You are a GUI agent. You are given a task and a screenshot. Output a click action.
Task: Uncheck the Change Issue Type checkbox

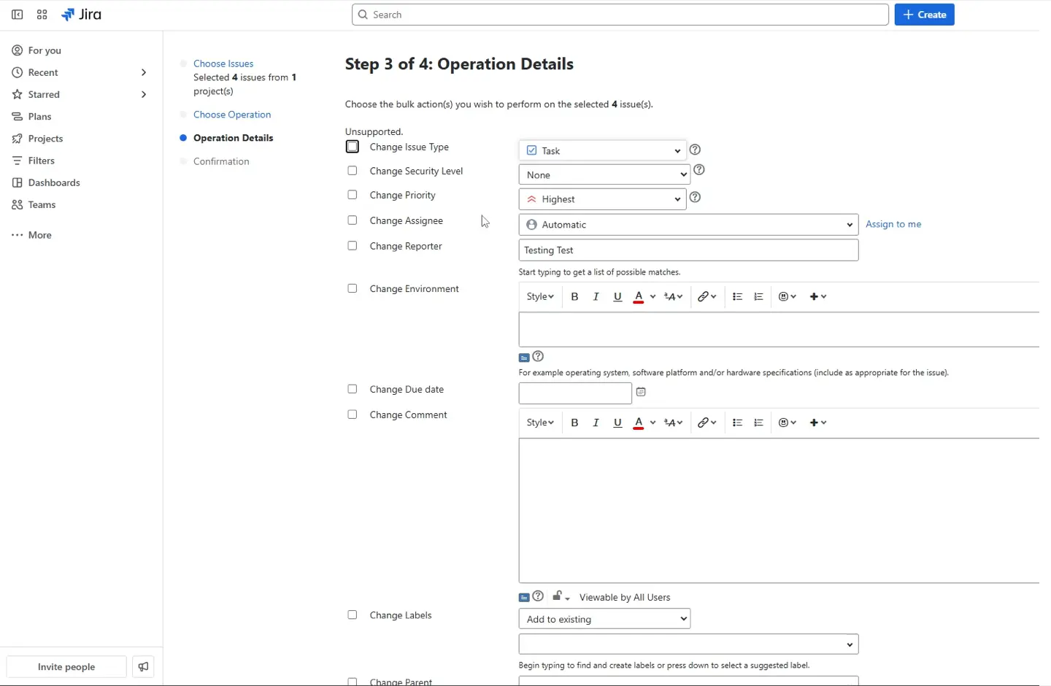tap(353, 147)
